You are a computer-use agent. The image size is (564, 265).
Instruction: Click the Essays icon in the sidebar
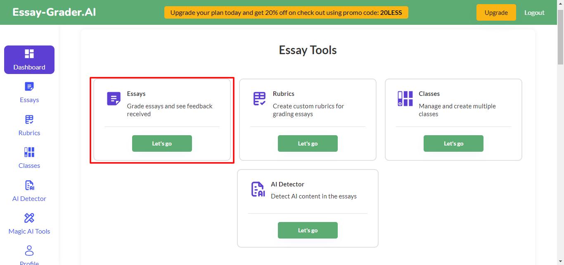(x=29, y=86)
